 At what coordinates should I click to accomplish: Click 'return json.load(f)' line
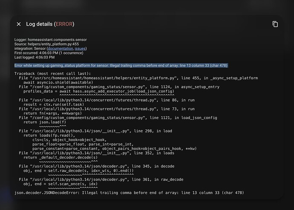coord(45,122)
